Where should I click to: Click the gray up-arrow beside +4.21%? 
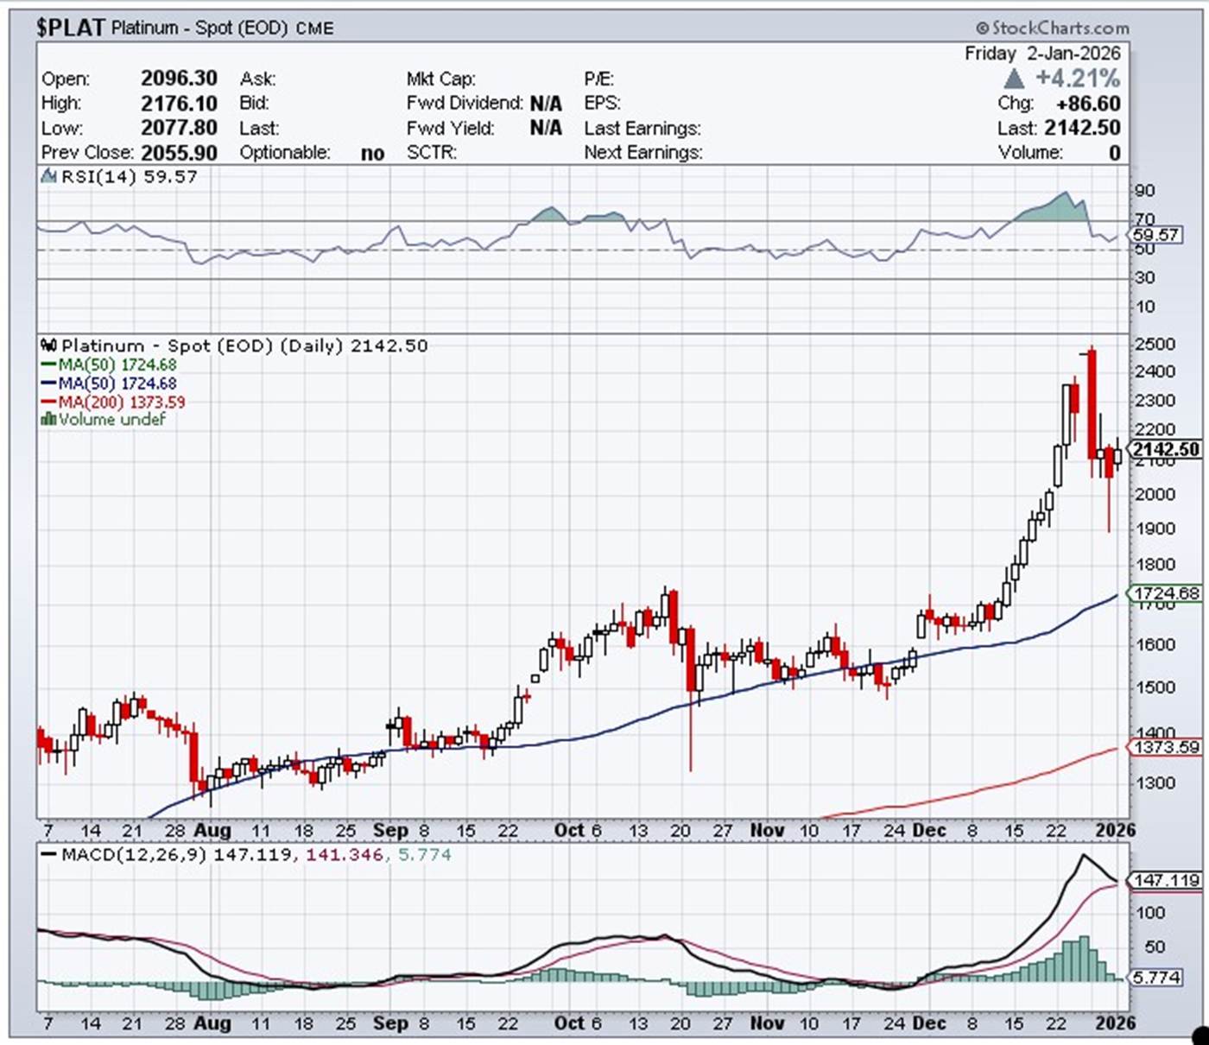1014,79
